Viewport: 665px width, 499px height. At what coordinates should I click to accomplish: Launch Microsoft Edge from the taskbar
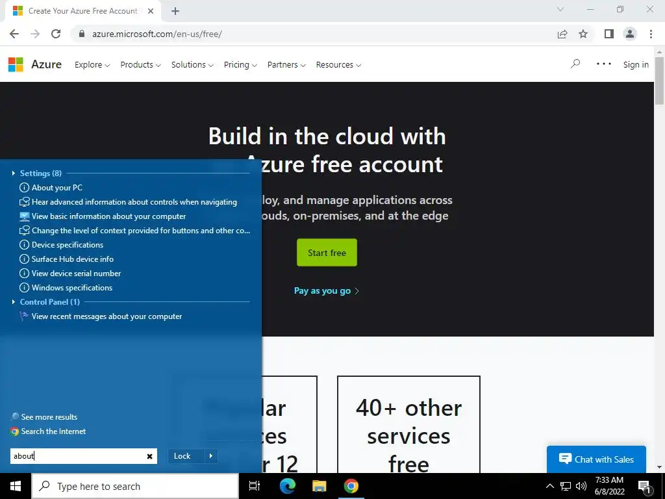pyautogui.click(x=288, y=486)
